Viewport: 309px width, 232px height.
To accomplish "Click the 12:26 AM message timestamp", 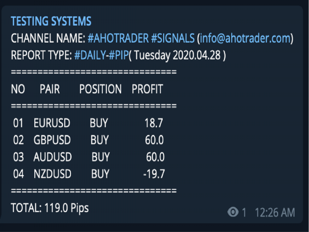I will pyautogui.click(x=275, y=213).
